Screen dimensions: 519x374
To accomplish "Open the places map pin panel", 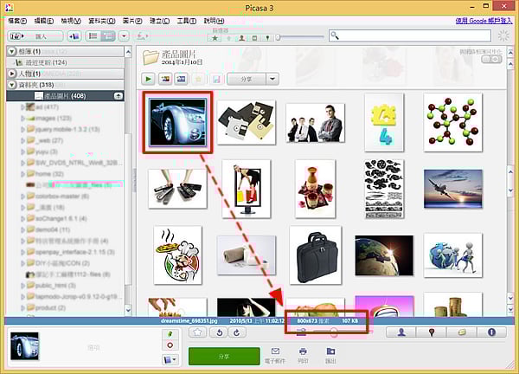I will [x=432, y=332].
